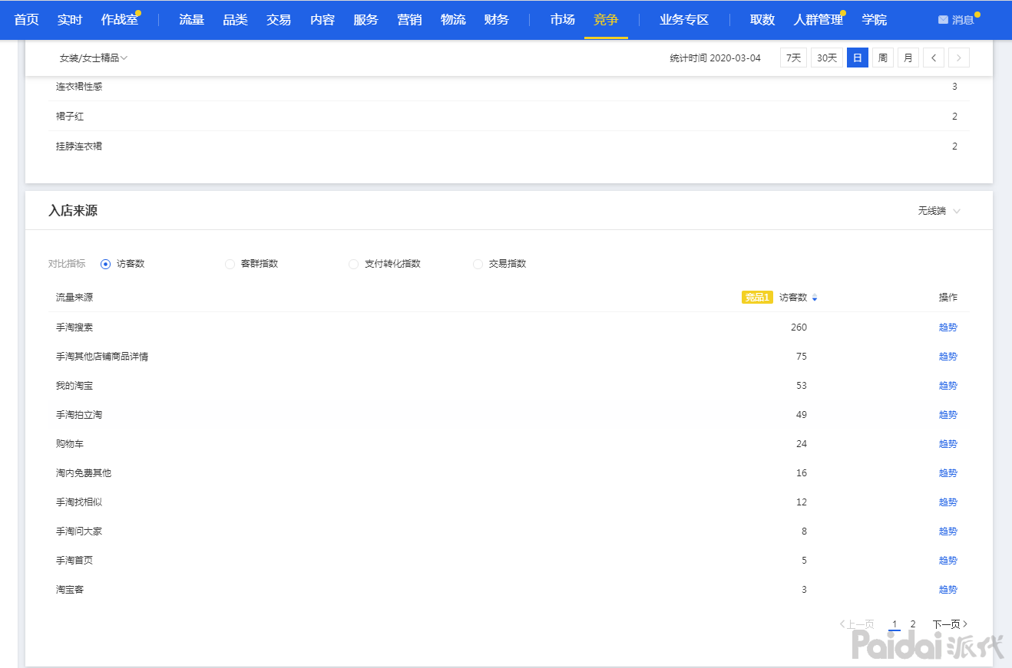View 趋势 for 手淘首页
This screenshot has width=1012, height=668.
click(x=948, y=561)
